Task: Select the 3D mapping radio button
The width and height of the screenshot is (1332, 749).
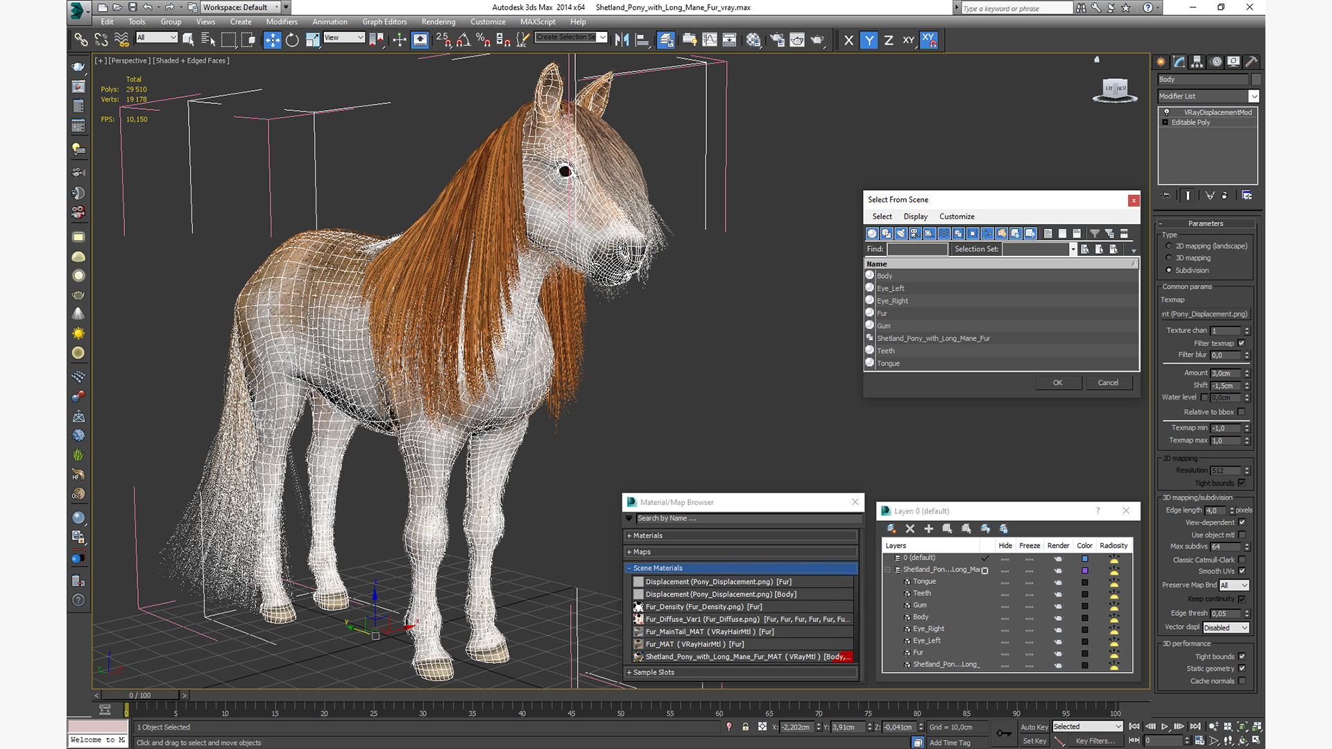Action: (x=1169, y=258)
